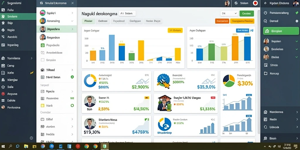The image size is (300, 150).
Task: Click the green Grodine button
Action: pos(247,13)
